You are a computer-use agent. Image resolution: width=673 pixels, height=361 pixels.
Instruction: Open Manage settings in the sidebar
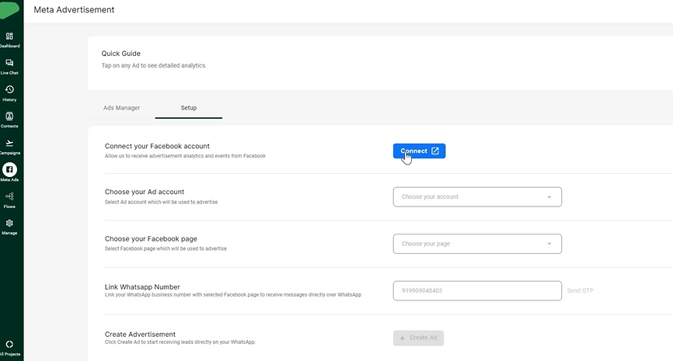tap(9, 227)
